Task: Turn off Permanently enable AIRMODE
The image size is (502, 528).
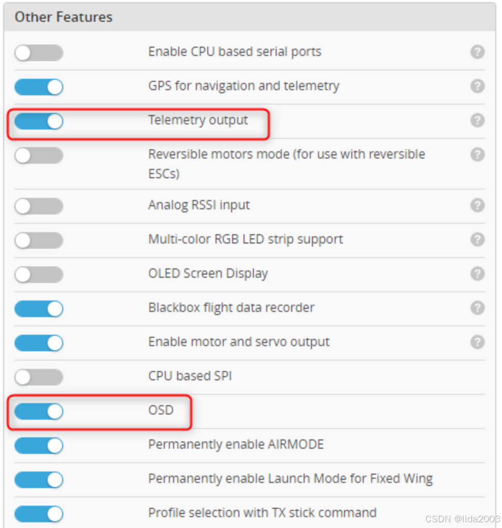Action: click(39, 446)
